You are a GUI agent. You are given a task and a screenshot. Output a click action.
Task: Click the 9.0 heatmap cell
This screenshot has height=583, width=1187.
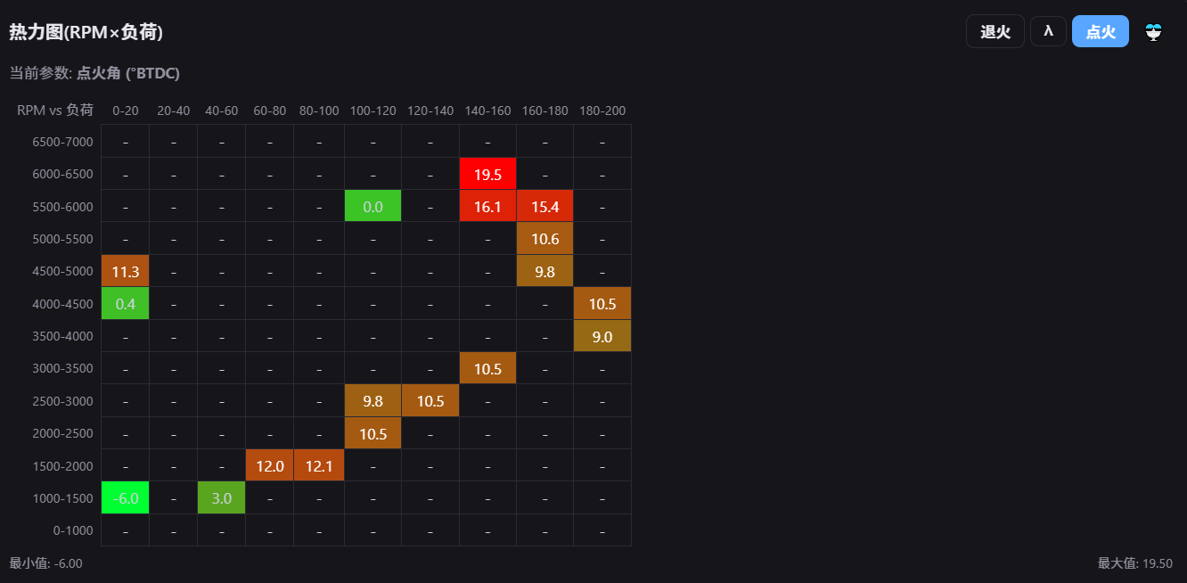click(x=602, y=336)
